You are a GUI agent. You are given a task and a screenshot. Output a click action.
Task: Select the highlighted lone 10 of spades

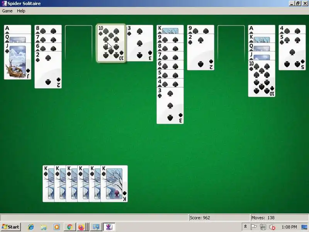pos(111,43)
